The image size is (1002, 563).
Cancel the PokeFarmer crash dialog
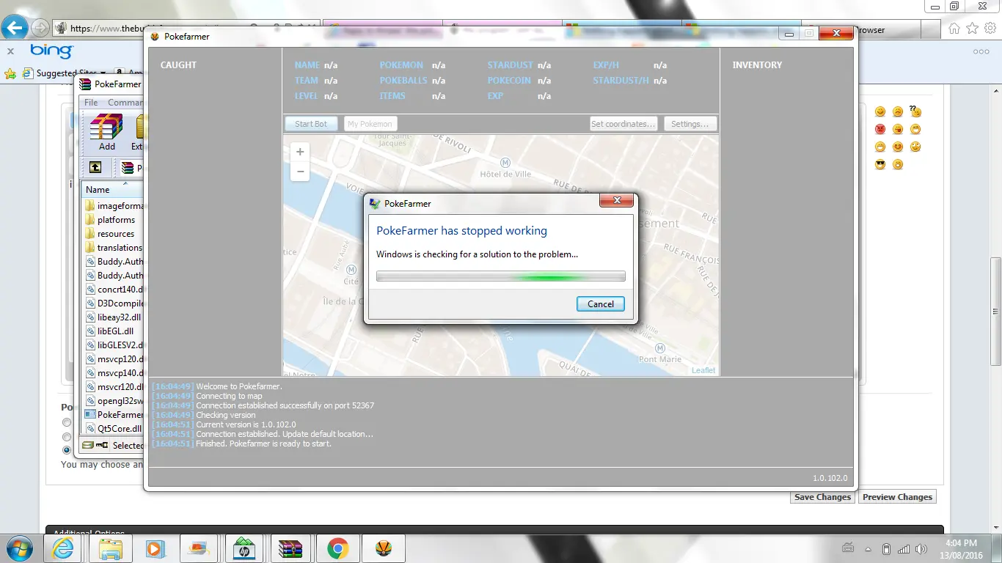[x=600, y=304]
